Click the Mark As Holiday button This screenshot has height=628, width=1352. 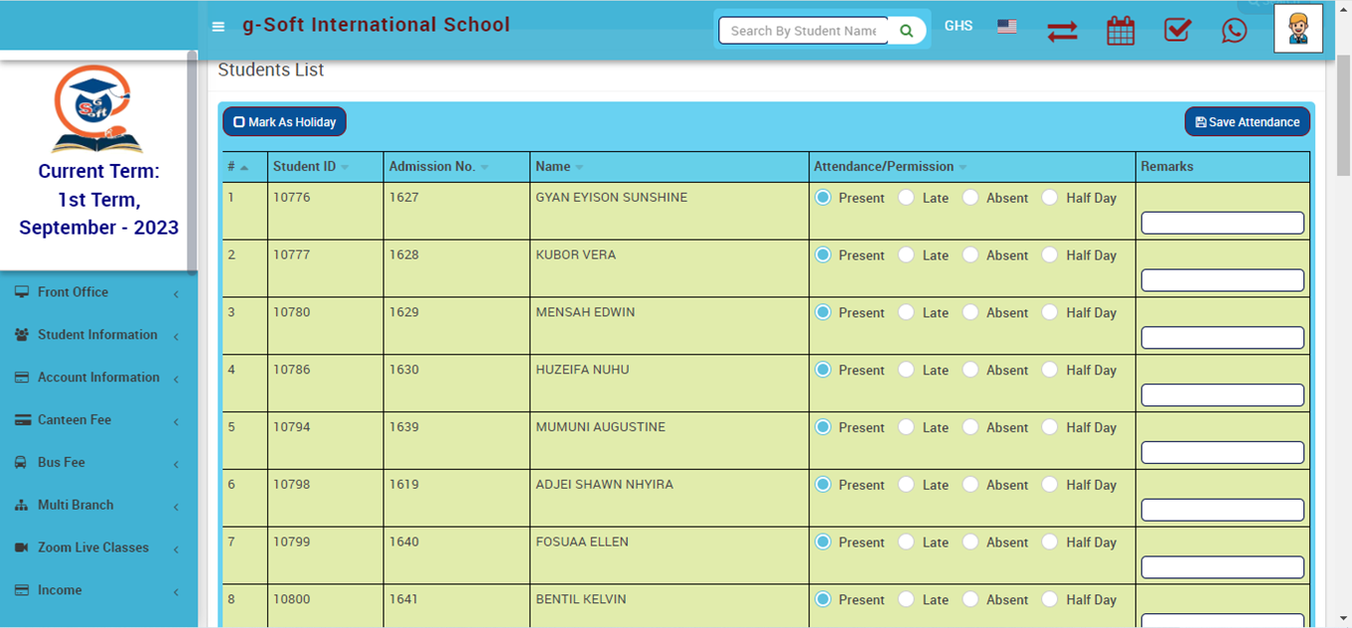[x=284, y=121]
